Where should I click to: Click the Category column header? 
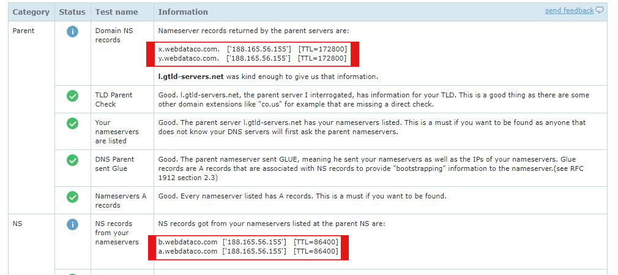(31, 12)
